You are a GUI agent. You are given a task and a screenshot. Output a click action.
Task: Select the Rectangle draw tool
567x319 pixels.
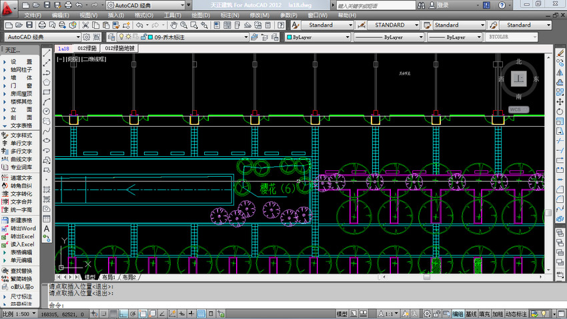[47, 92]
